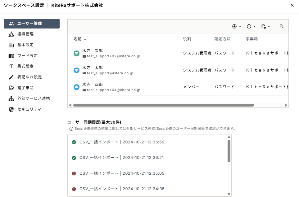Click the more options ellipsis circle icon
Viewport: 299px width, 197px height.
coord(249,26)
